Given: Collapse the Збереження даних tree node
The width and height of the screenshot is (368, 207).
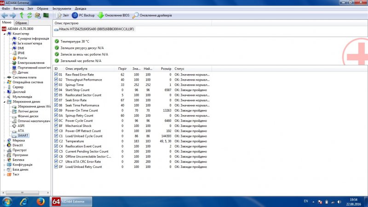Looking at the screenshot, I should coord(5,101).
